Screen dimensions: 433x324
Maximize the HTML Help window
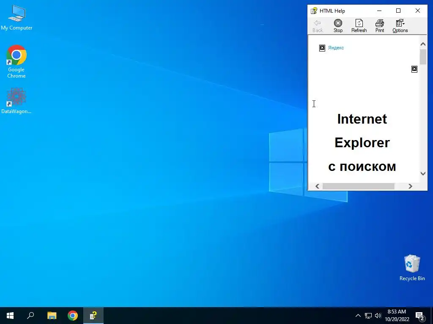[398, 11]
